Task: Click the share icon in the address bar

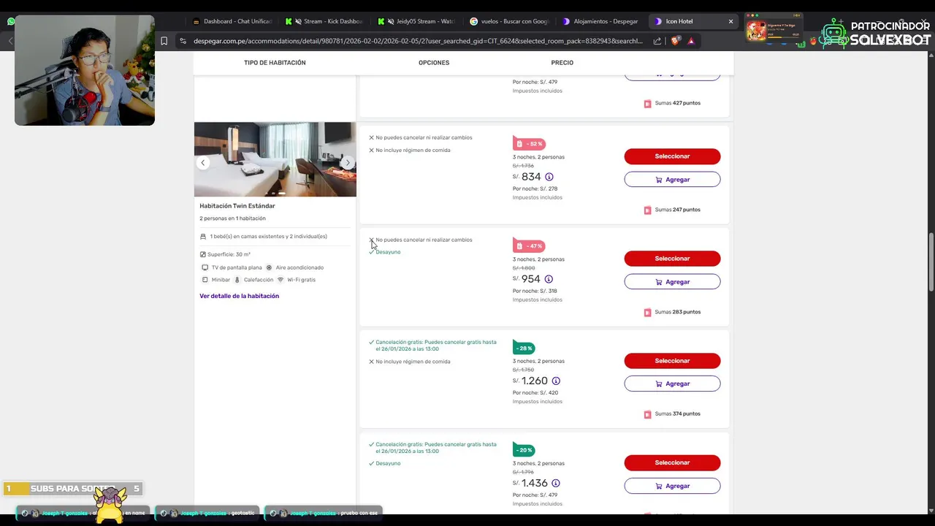Action: [657, 41]
